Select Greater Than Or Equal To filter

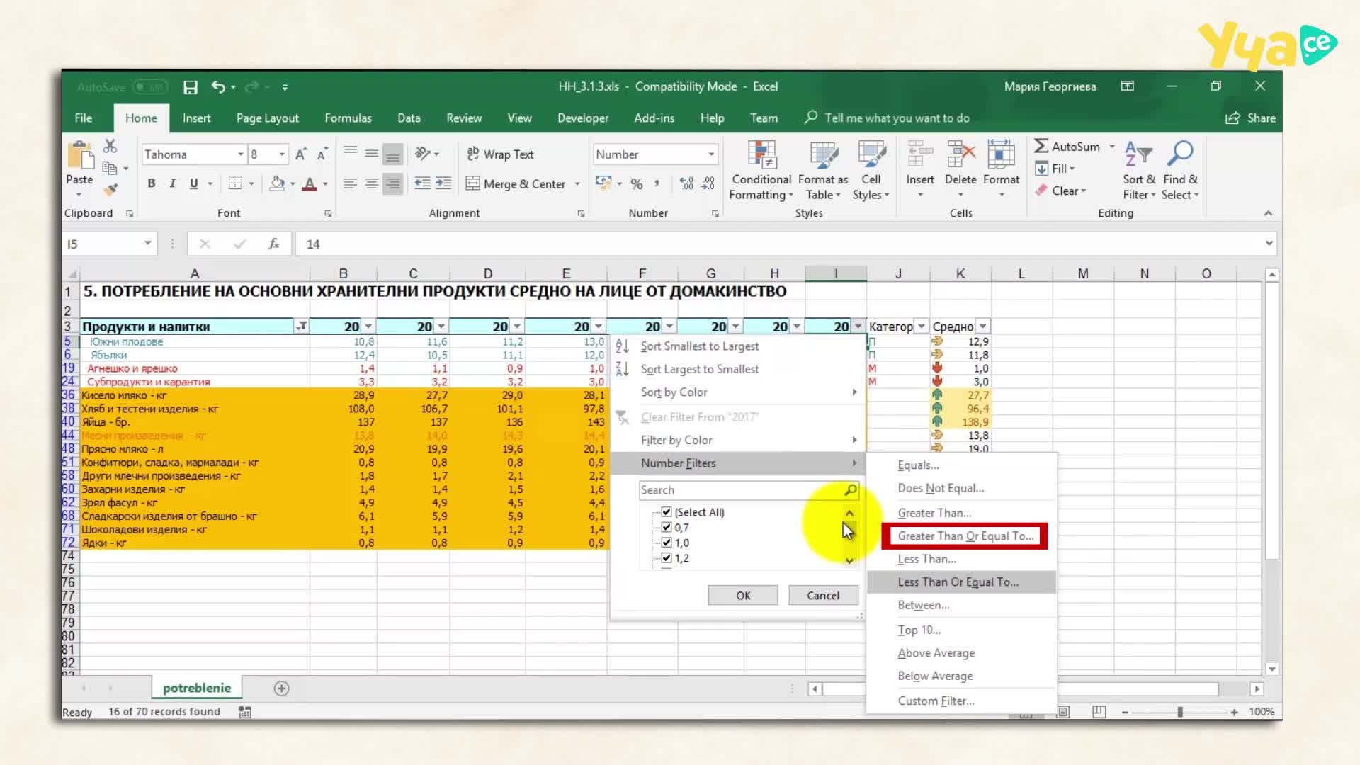(x=965, y=536)
